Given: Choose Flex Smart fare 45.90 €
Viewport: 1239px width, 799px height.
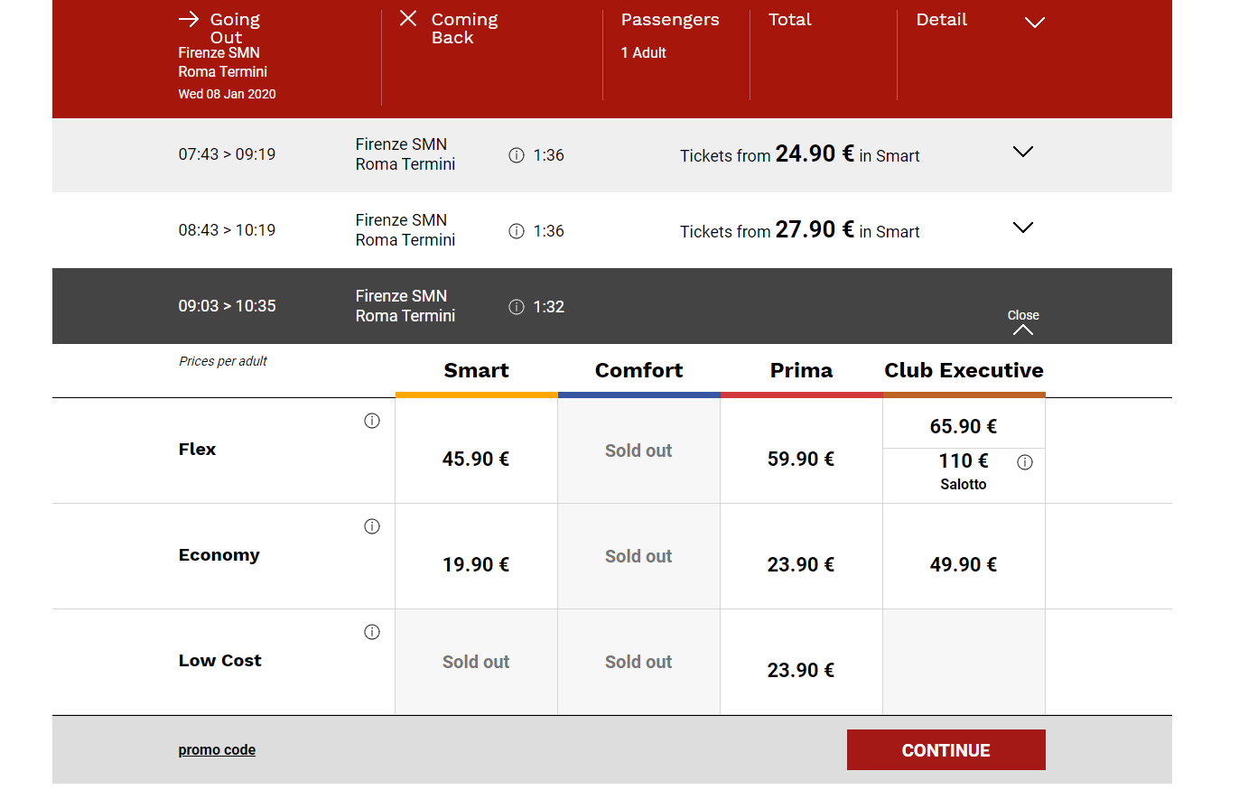Looking at the screenshot, I should tap(476, 451).
